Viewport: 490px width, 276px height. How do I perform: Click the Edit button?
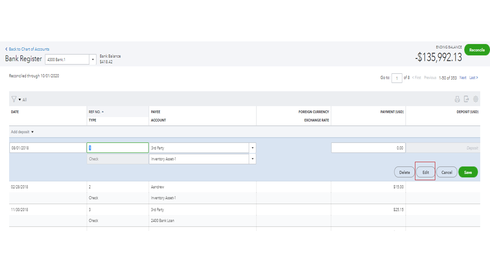tap(425, 172)
